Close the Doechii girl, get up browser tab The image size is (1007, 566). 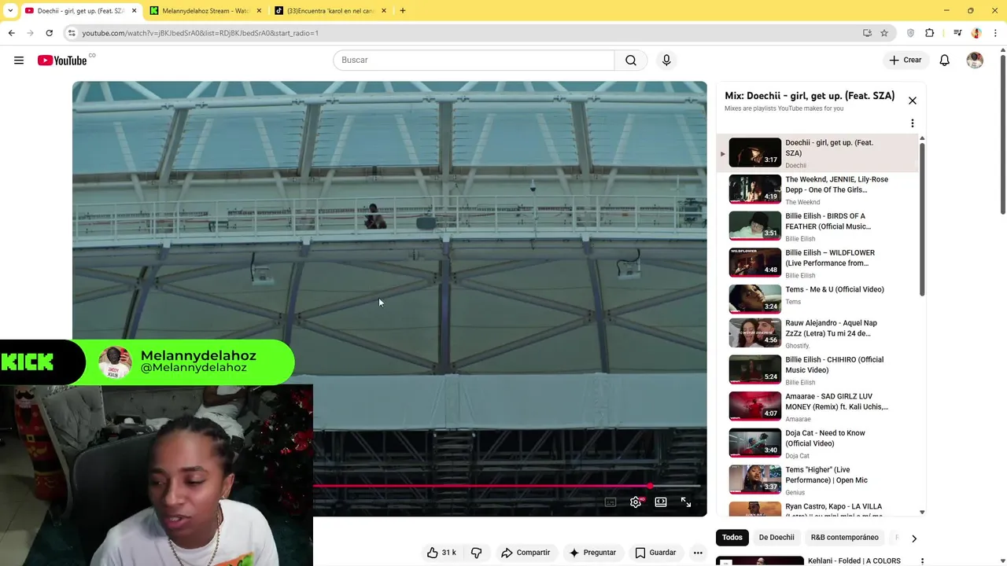134,11
